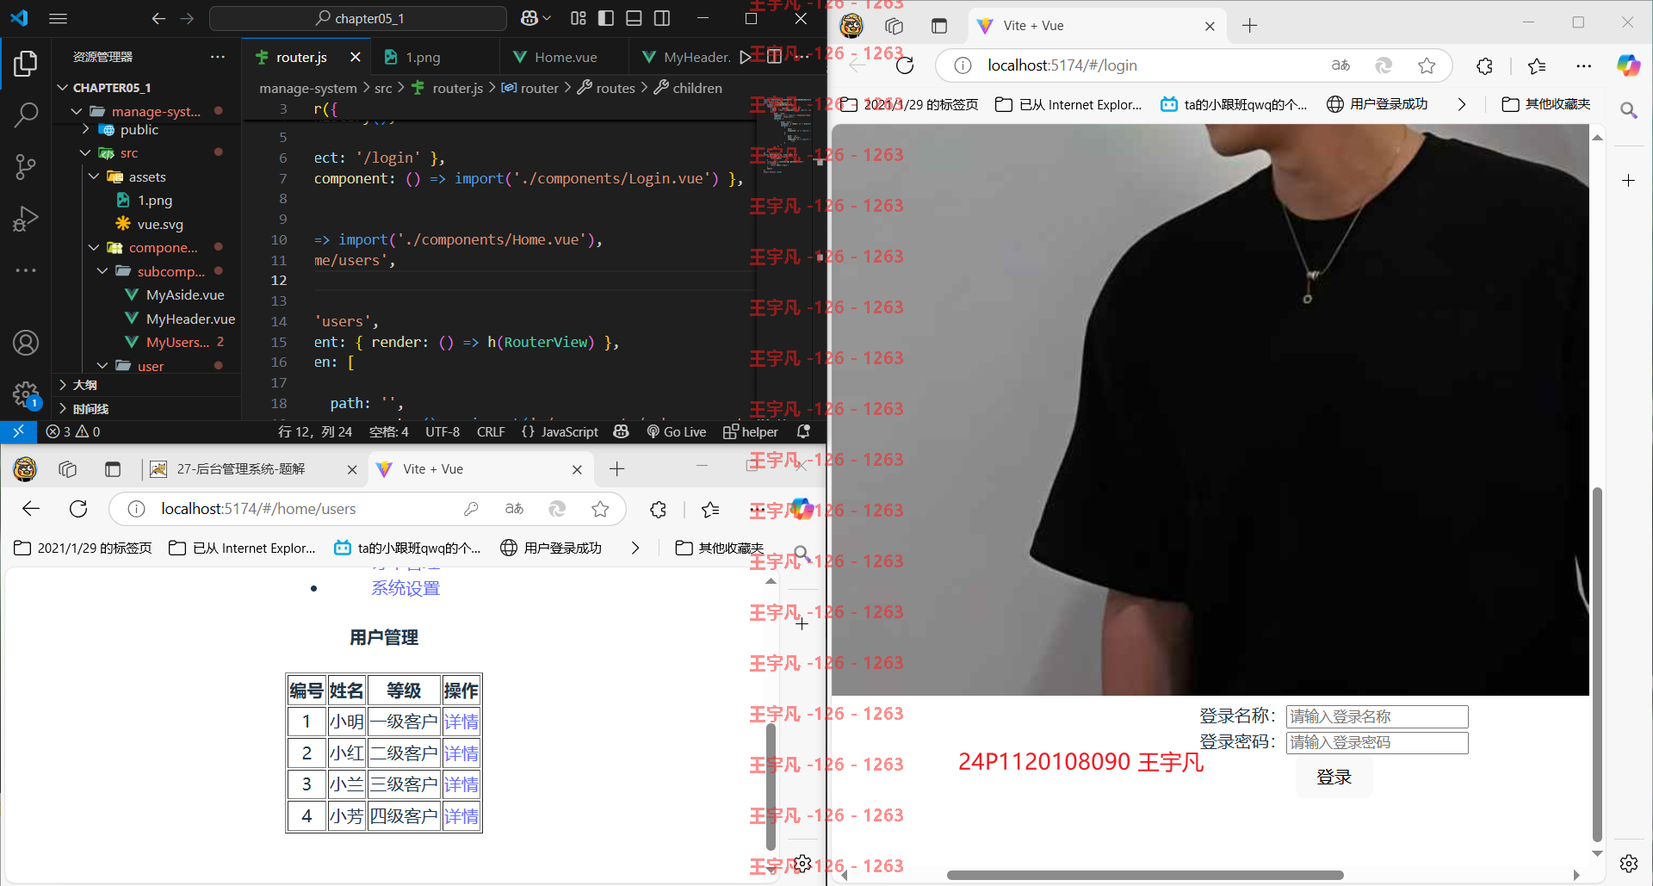1653x886 pixels.
Task: Open new tab in bottom browser window
Action: 616,469
